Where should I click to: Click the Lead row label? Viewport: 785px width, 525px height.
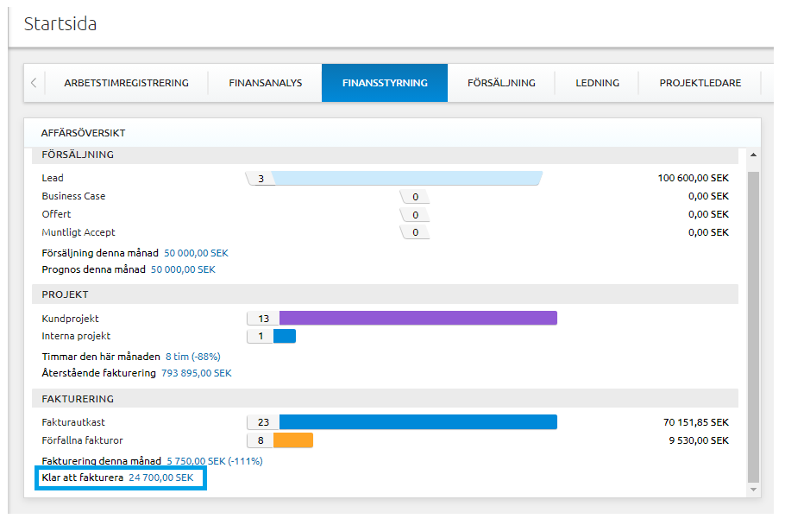tap(53, 178)
